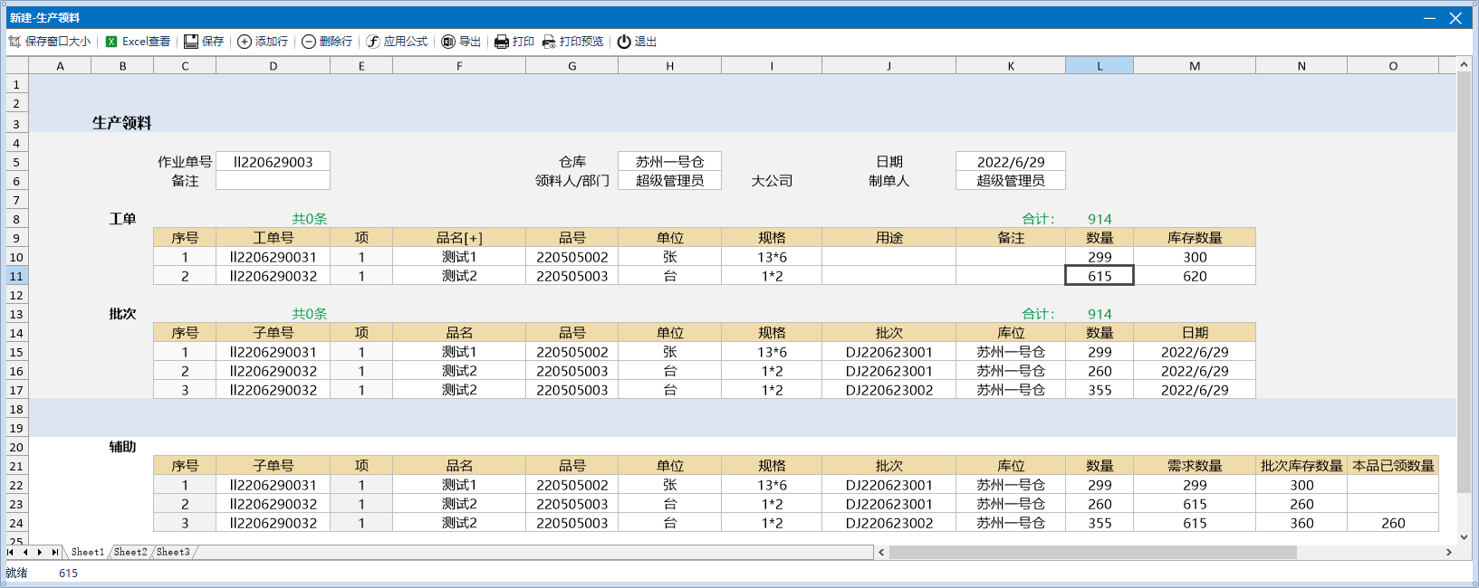Click the warehouse field 苏州一号仓
This screenshot has height=588, width=1479.
point(669,162)
